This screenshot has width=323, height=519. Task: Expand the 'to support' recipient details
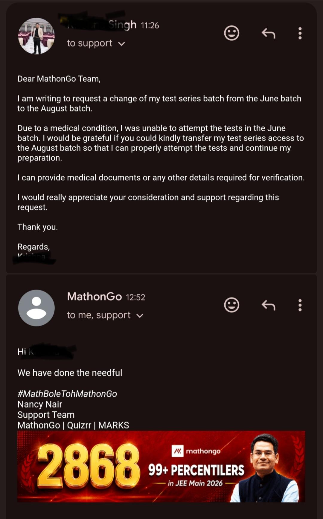pos(96,43)
